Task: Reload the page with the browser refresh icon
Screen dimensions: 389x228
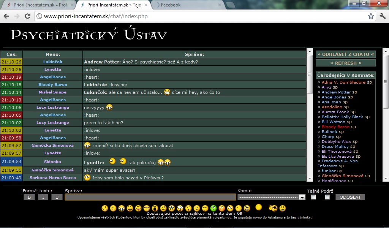Action: pos(27,16)
